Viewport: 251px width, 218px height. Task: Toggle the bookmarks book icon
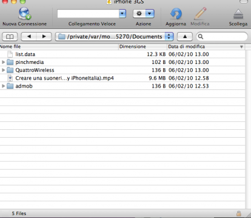pos(10,37)
